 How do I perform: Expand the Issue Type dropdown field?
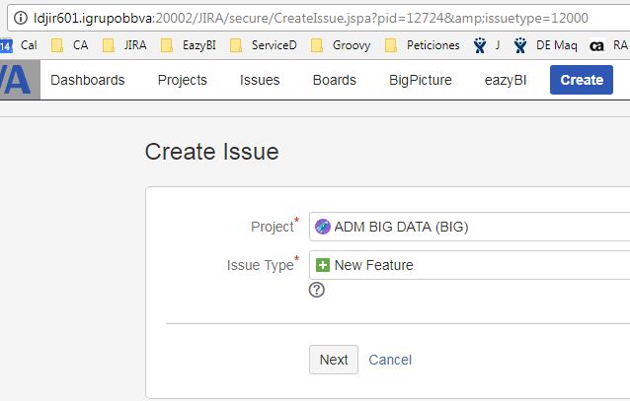[469, 265]
